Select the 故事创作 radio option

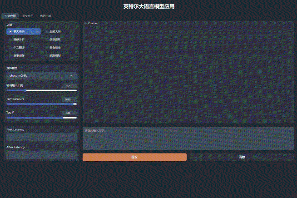click(17, 55)
